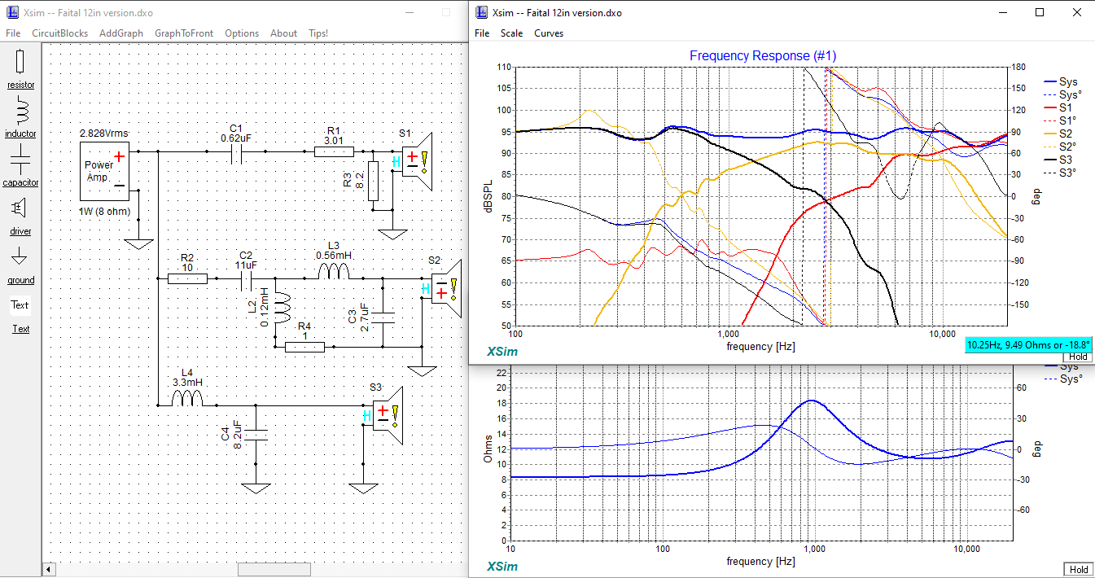The image size is (1095, 578).
Task: Click capacitor C3 2.7uF symbol
Action: [383, 317]
